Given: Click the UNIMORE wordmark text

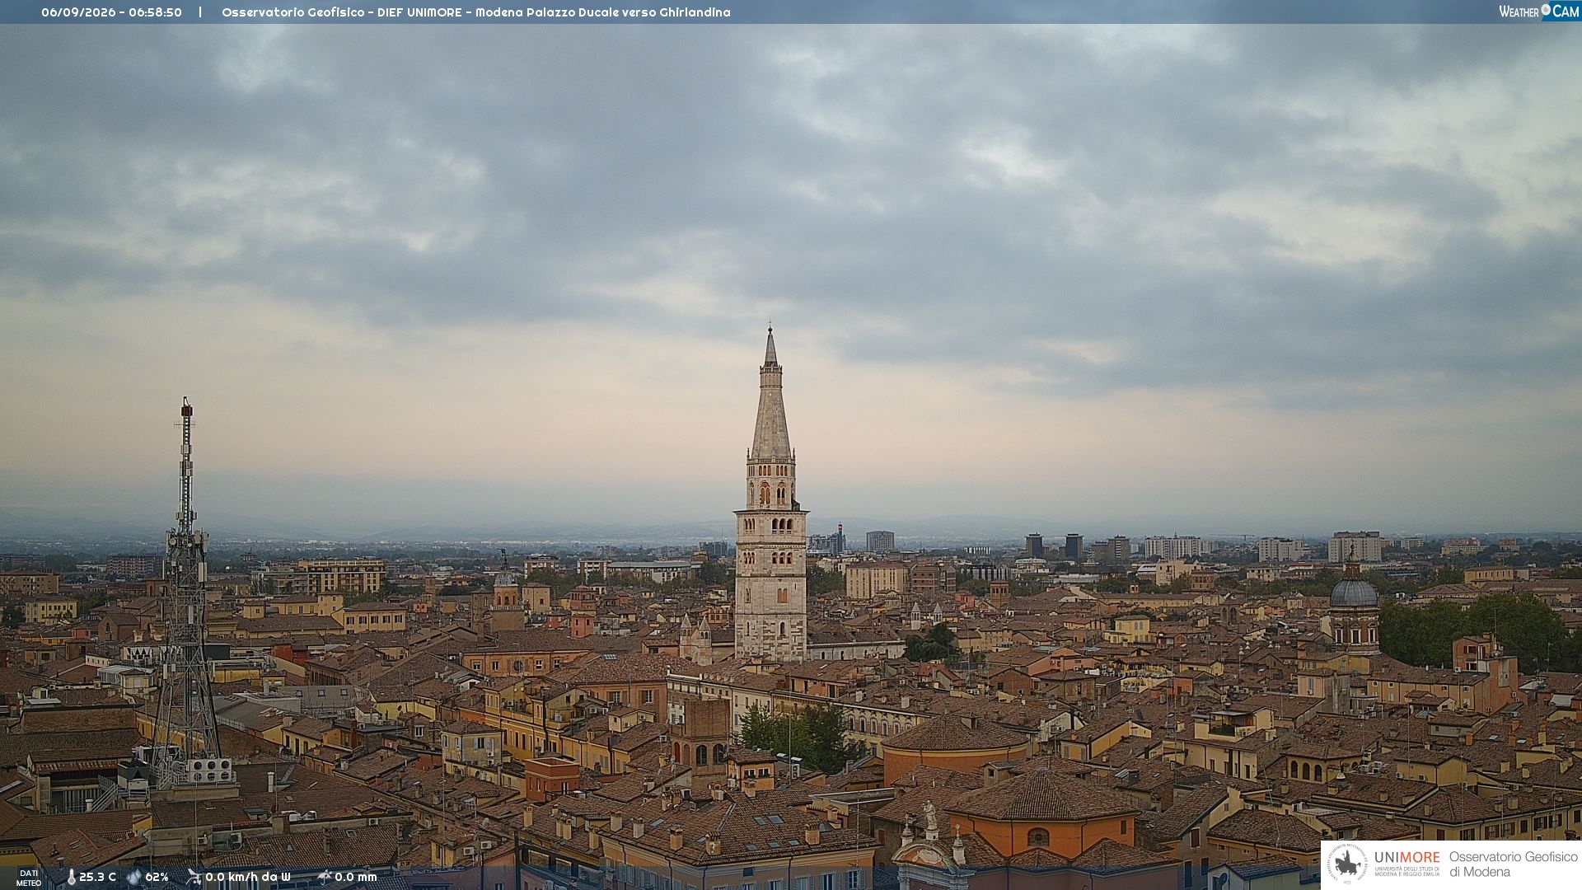Looking at the screenshot, I should [1407, 857].
